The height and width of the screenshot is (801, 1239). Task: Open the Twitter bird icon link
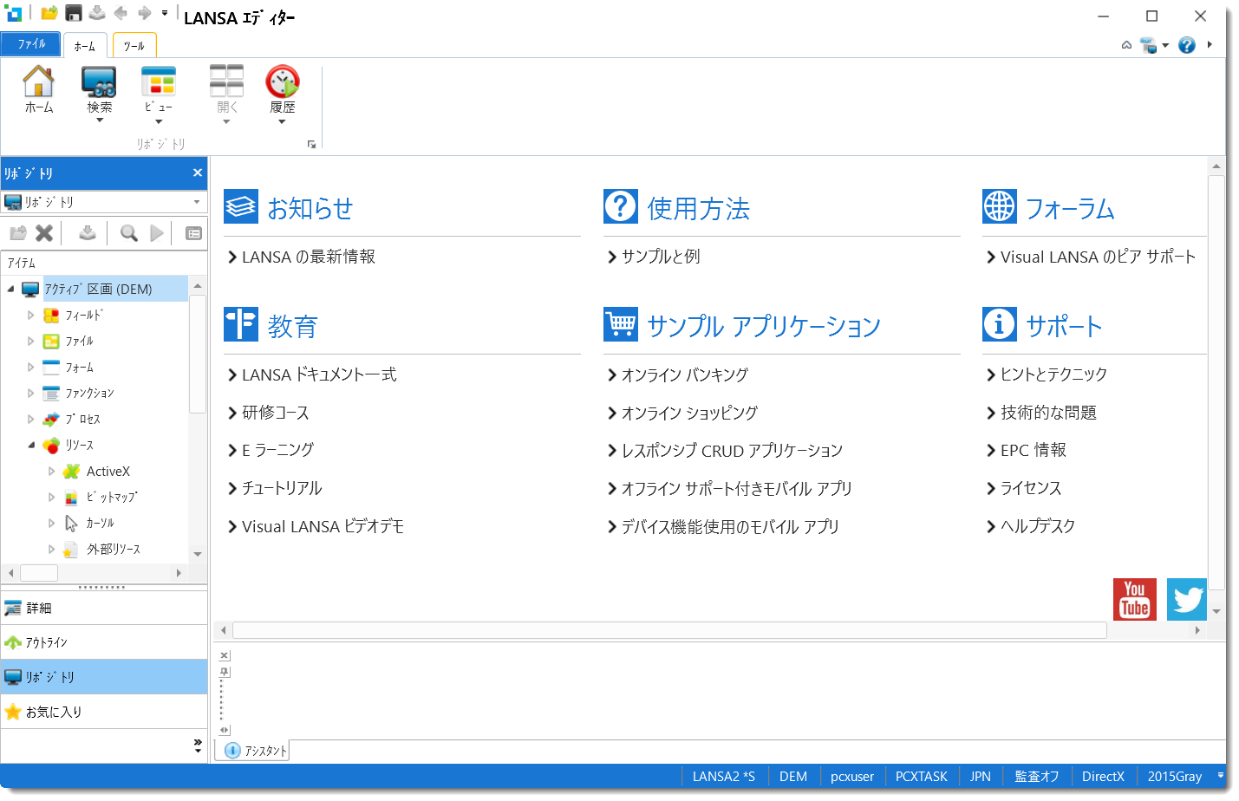(x=1187, y=599)
